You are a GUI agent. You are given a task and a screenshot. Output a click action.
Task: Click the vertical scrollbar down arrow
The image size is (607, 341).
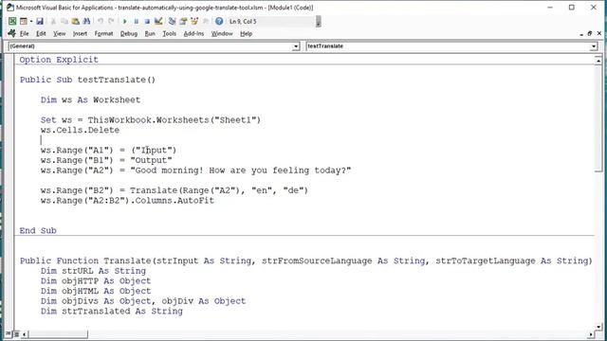coord(598,327)
